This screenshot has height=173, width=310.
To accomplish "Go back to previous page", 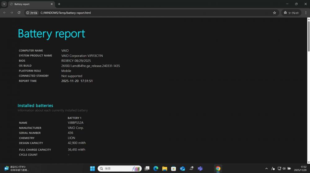I will coord(5,13).
